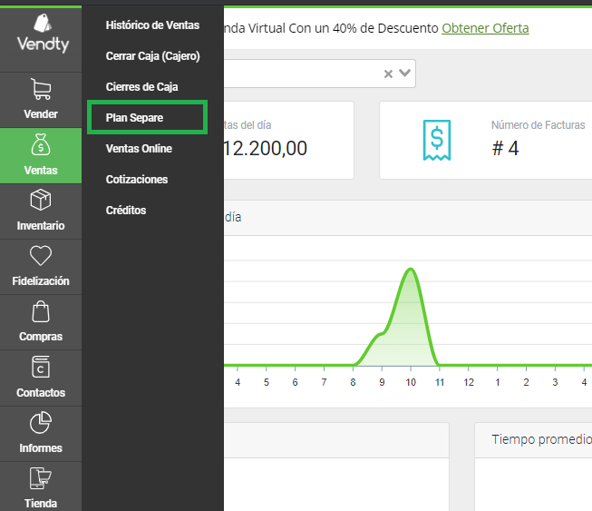Follow the Obtener Oferta link

pos(485,28)
